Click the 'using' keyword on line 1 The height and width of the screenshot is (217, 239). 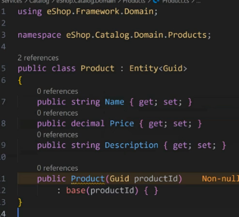point(30,11)
